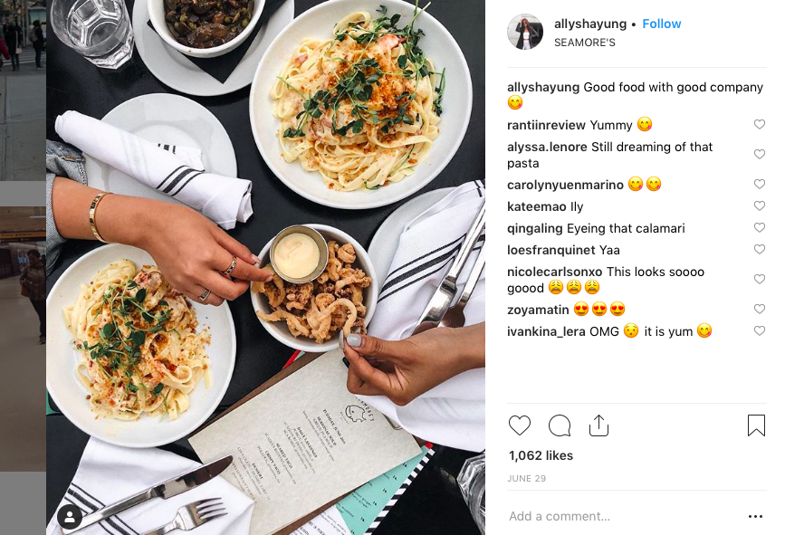Like qingaling's calamari comment
The height and width of the screenshot is (535, 785).
760,228
